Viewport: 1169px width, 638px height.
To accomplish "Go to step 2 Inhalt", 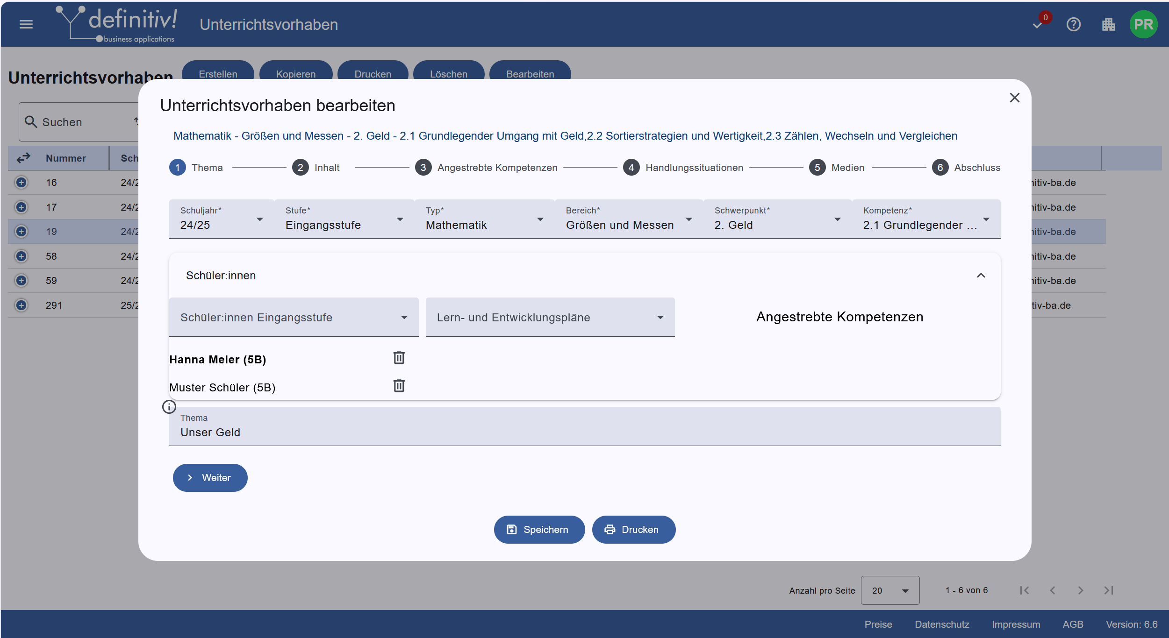I will (316, 167).
